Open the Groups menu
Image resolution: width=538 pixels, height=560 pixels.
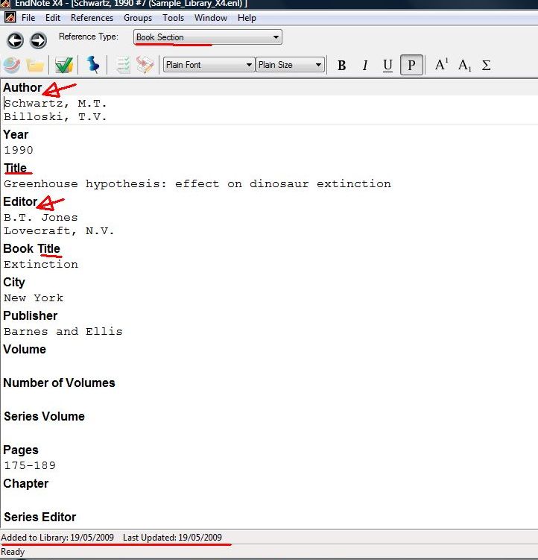click(138, 17)
